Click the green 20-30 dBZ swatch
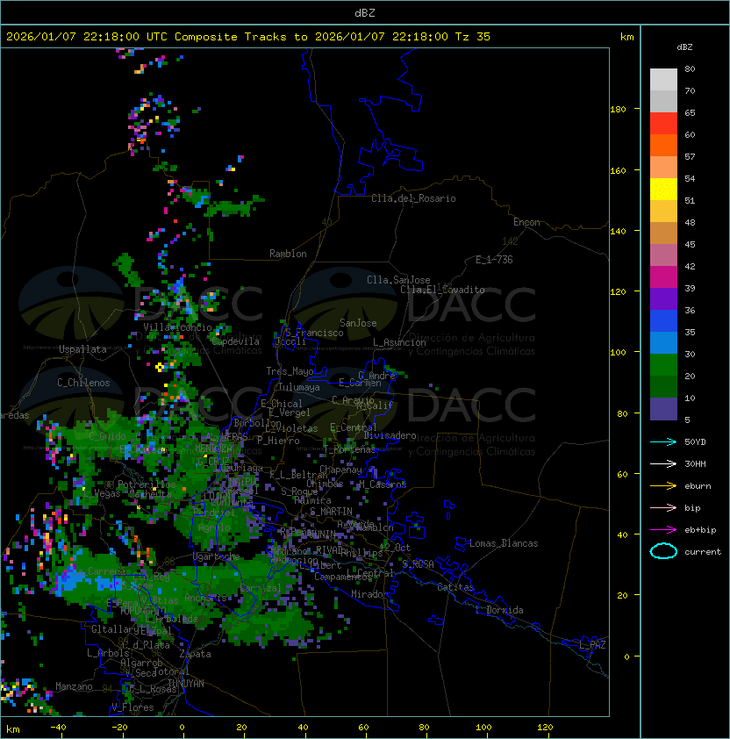Viewport: 730px width, 739px height. coord(663,365)
